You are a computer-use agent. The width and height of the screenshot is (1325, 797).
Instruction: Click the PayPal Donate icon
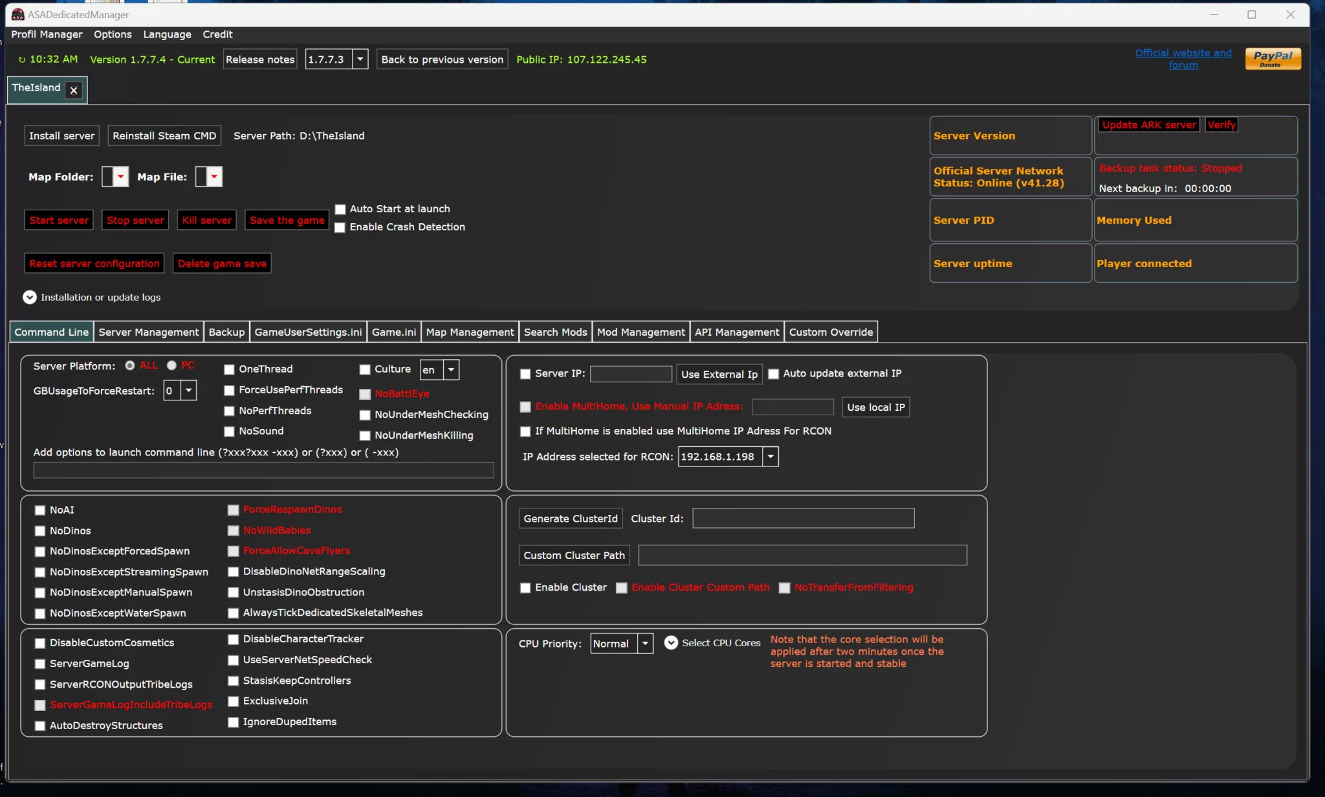(1273, 59)
